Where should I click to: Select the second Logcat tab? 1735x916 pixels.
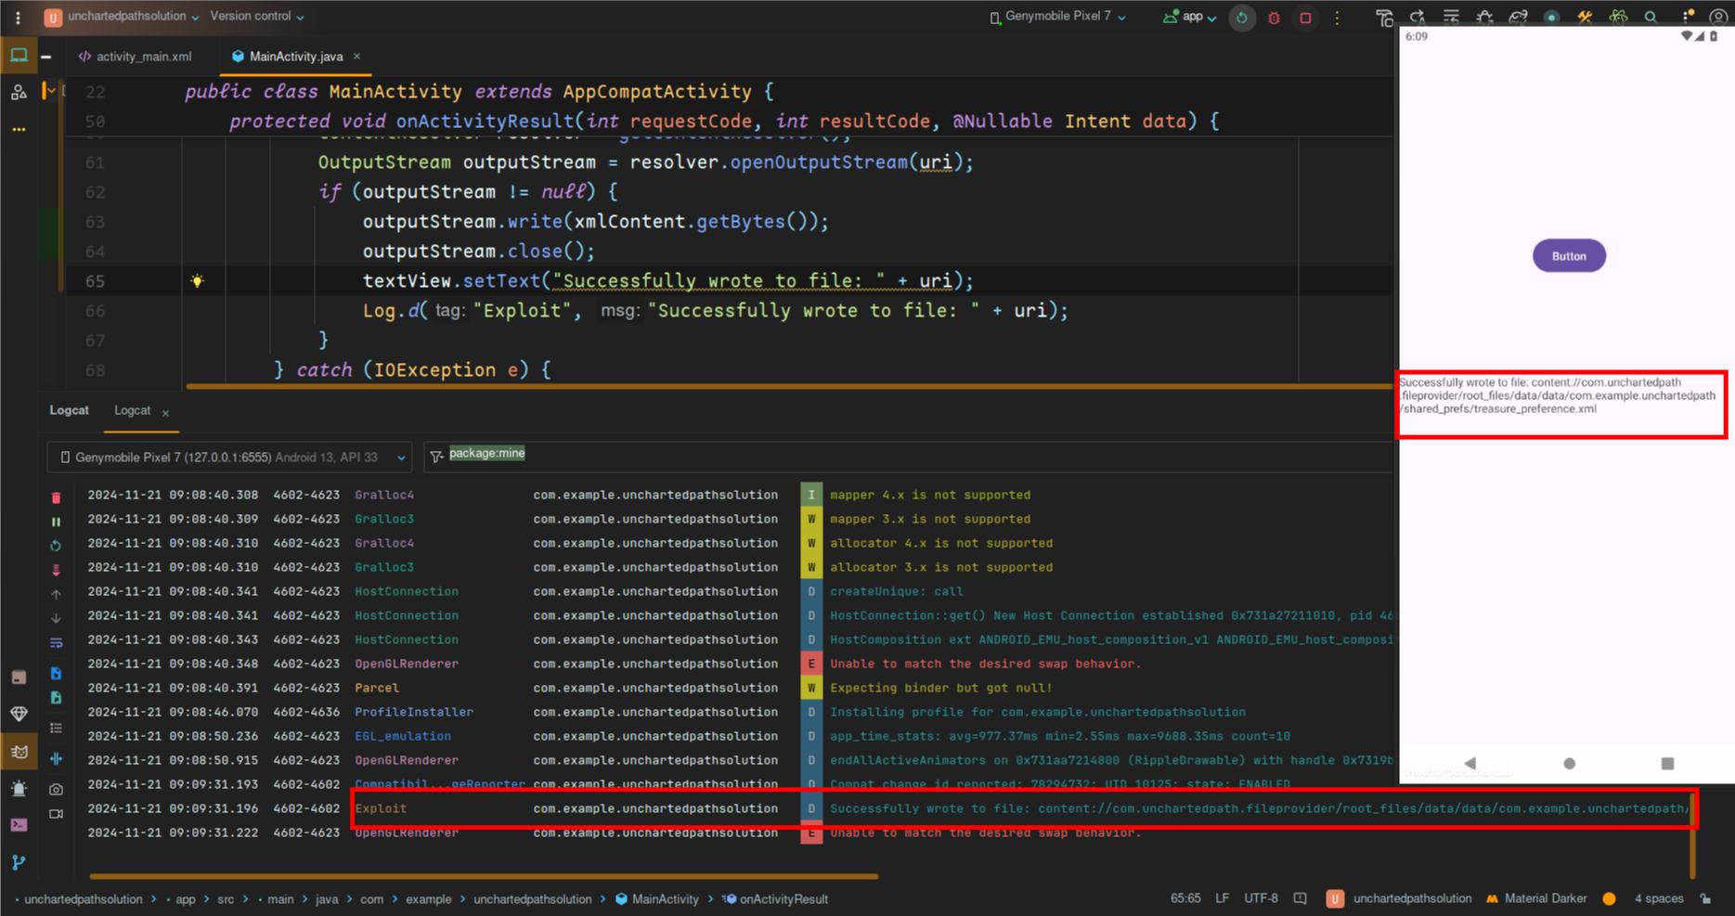(132, 410)
